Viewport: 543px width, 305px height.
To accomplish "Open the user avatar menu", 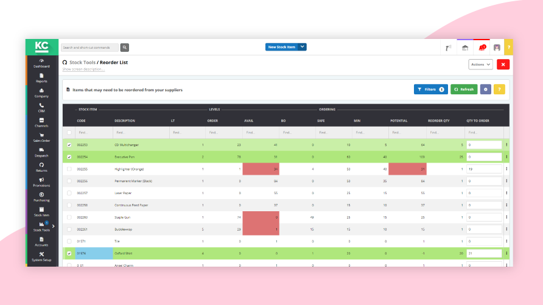I will [497, 47].
